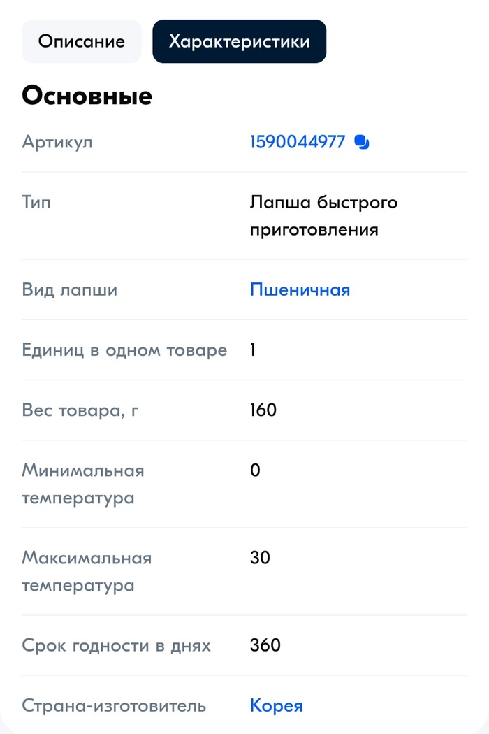
Task: Click the Максимальная температура label
Action: (87, 571)
